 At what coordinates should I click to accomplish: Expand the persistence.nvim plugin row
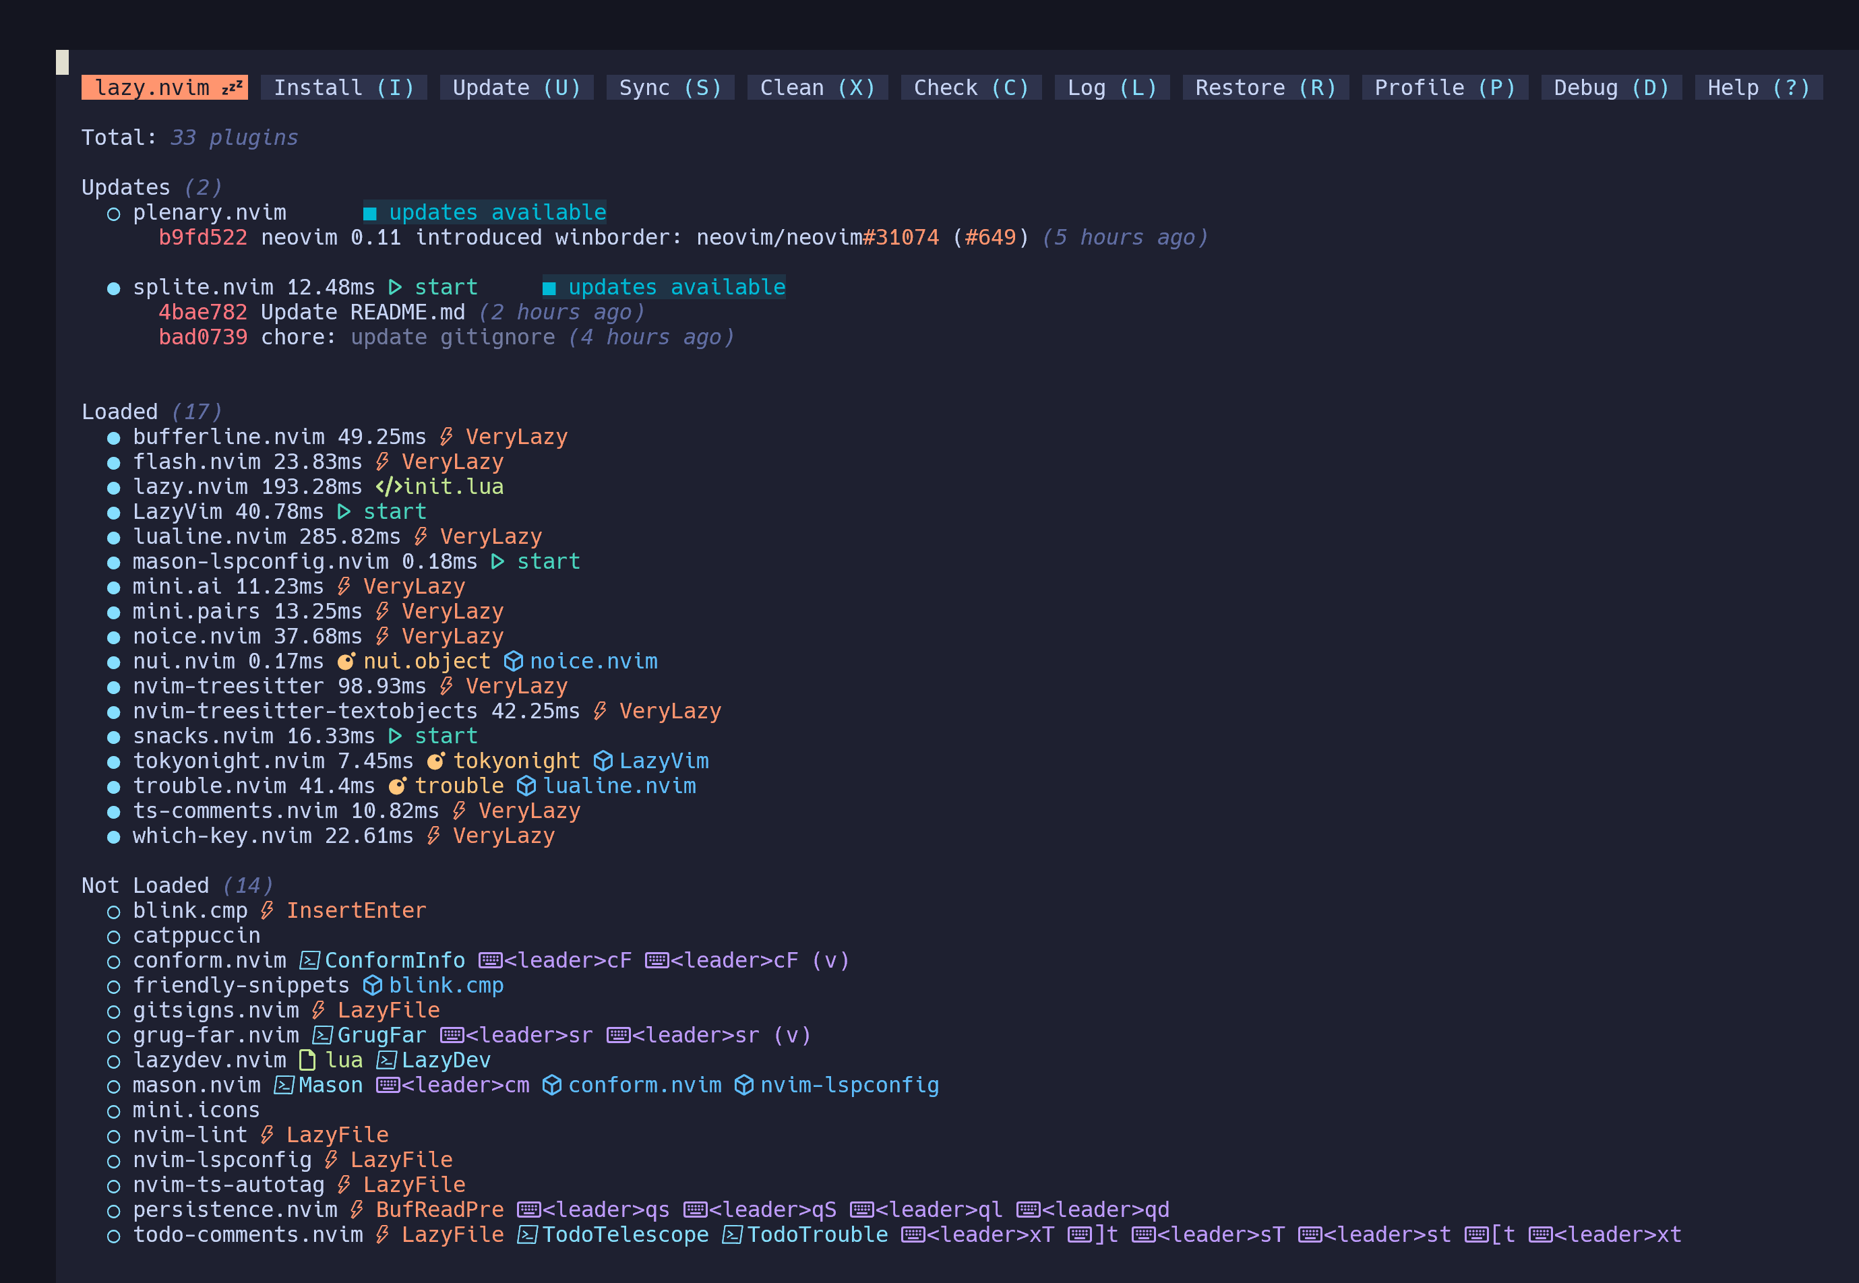pyautogui.click(x=638, y=1209)
